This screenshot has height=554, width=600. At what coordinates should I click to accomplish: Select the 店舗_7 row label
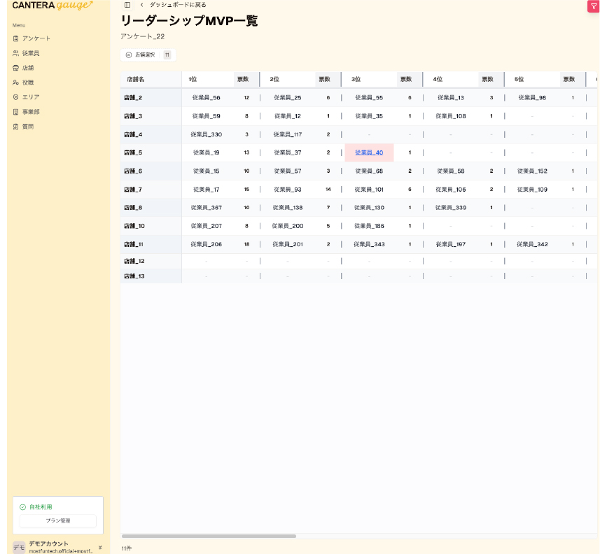(x=133, y=190)
